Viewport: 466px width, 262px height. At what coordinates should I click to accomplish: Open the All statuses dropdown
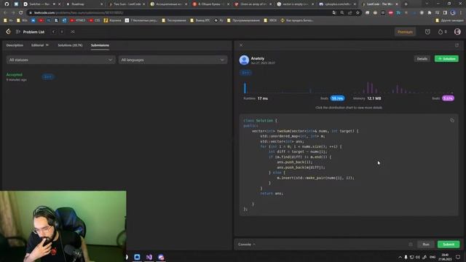coord(60,60)
